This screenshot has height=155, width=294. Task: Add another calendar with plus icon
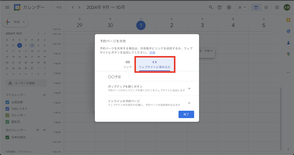pos(37,130)
